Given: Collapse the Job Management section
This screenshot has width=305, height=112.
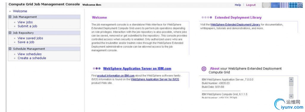Looking at the screenshot, I should point(10,17).
